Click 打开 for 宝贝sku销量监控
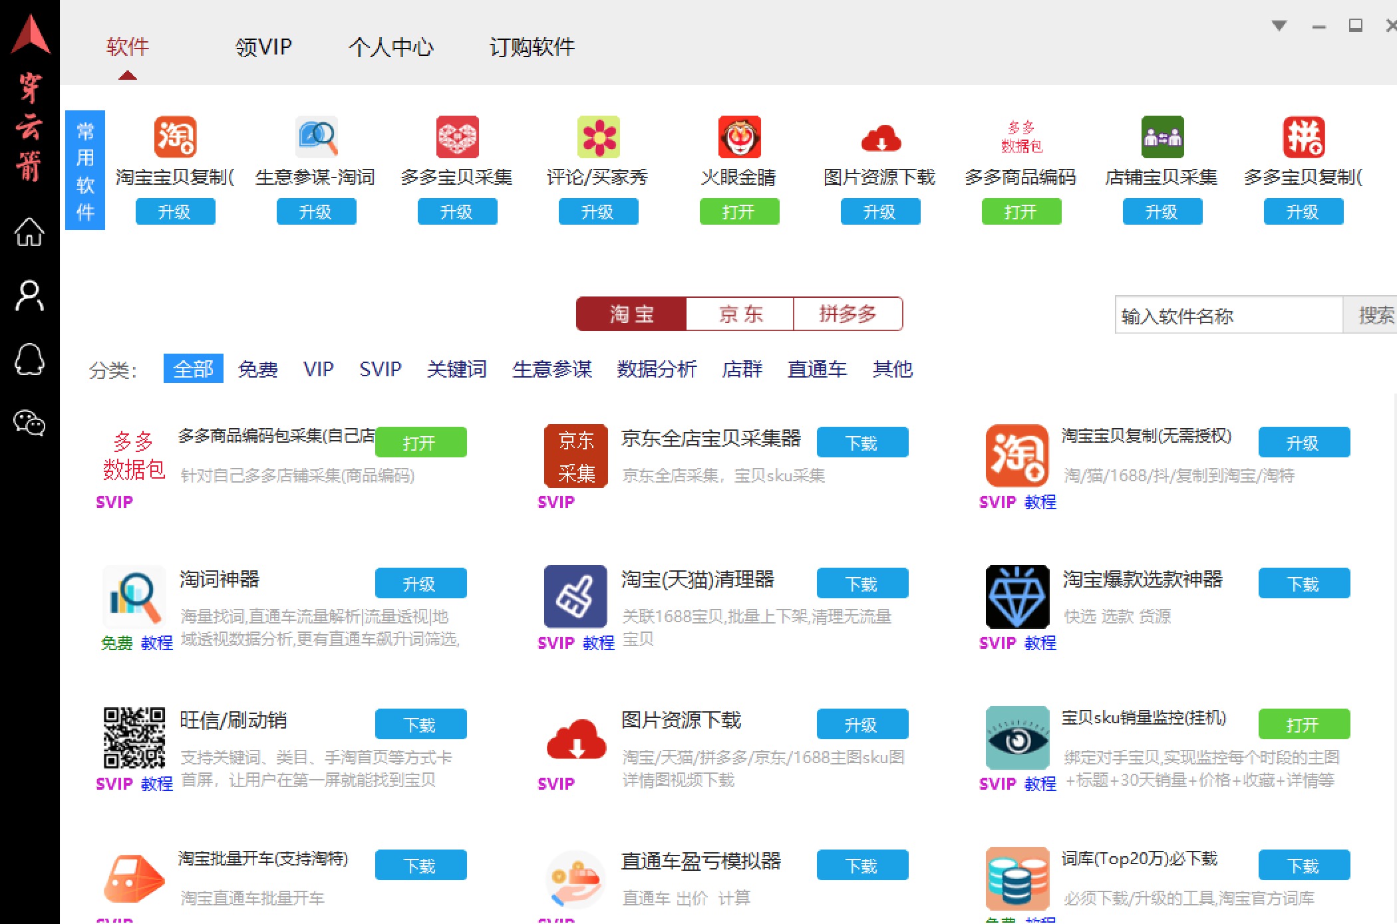The image size is (1397, 924). tap(1305, 725)
